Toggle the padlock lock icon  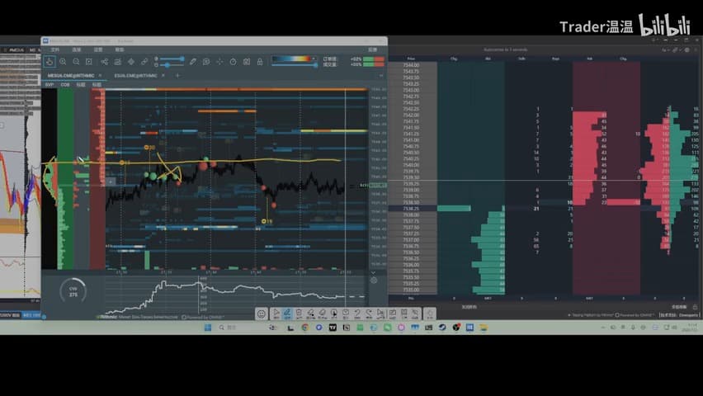tap(260, 62)
